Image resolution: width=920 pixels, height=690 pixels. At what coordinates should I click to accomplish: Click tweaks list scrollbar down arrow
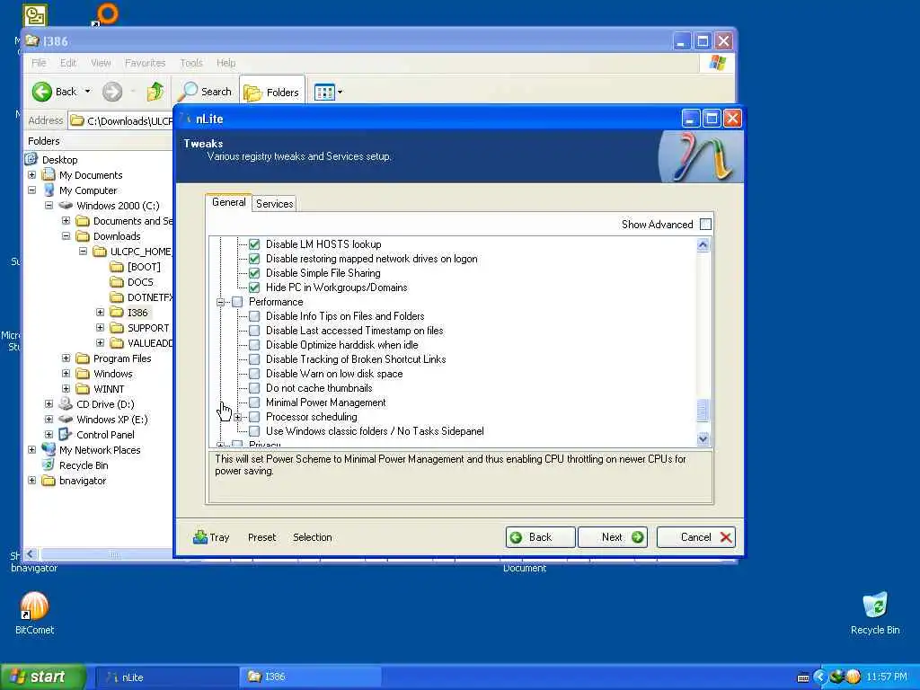click(x=703, y=438)
